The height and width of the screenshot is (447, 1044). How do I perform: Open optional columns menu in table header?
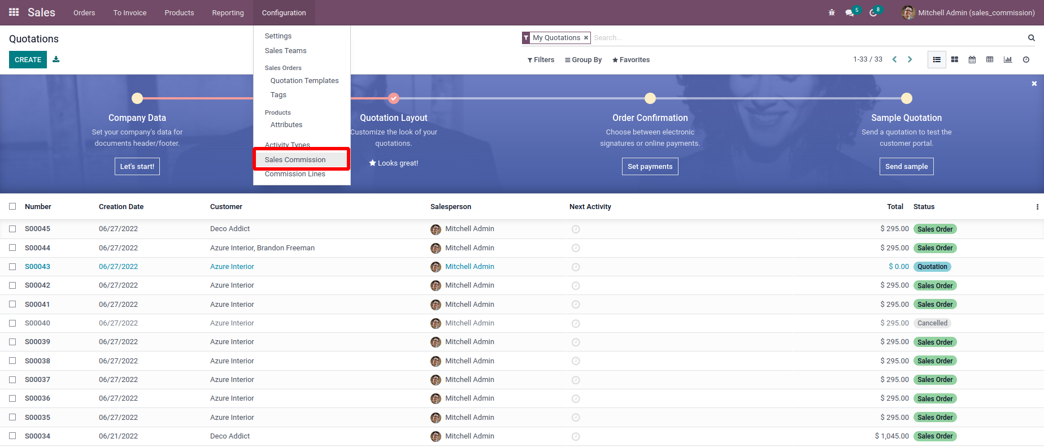point(1037,207)
